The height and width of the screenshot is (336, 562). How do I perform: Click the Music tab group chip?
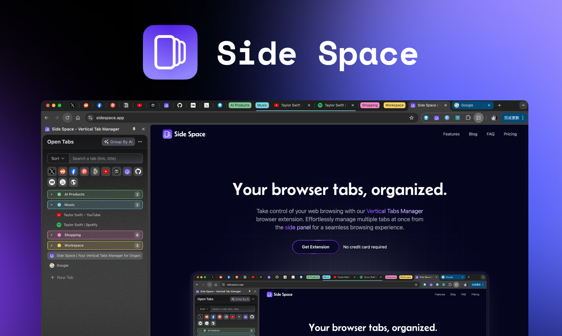pyautogui.click(x=262, y=105)
